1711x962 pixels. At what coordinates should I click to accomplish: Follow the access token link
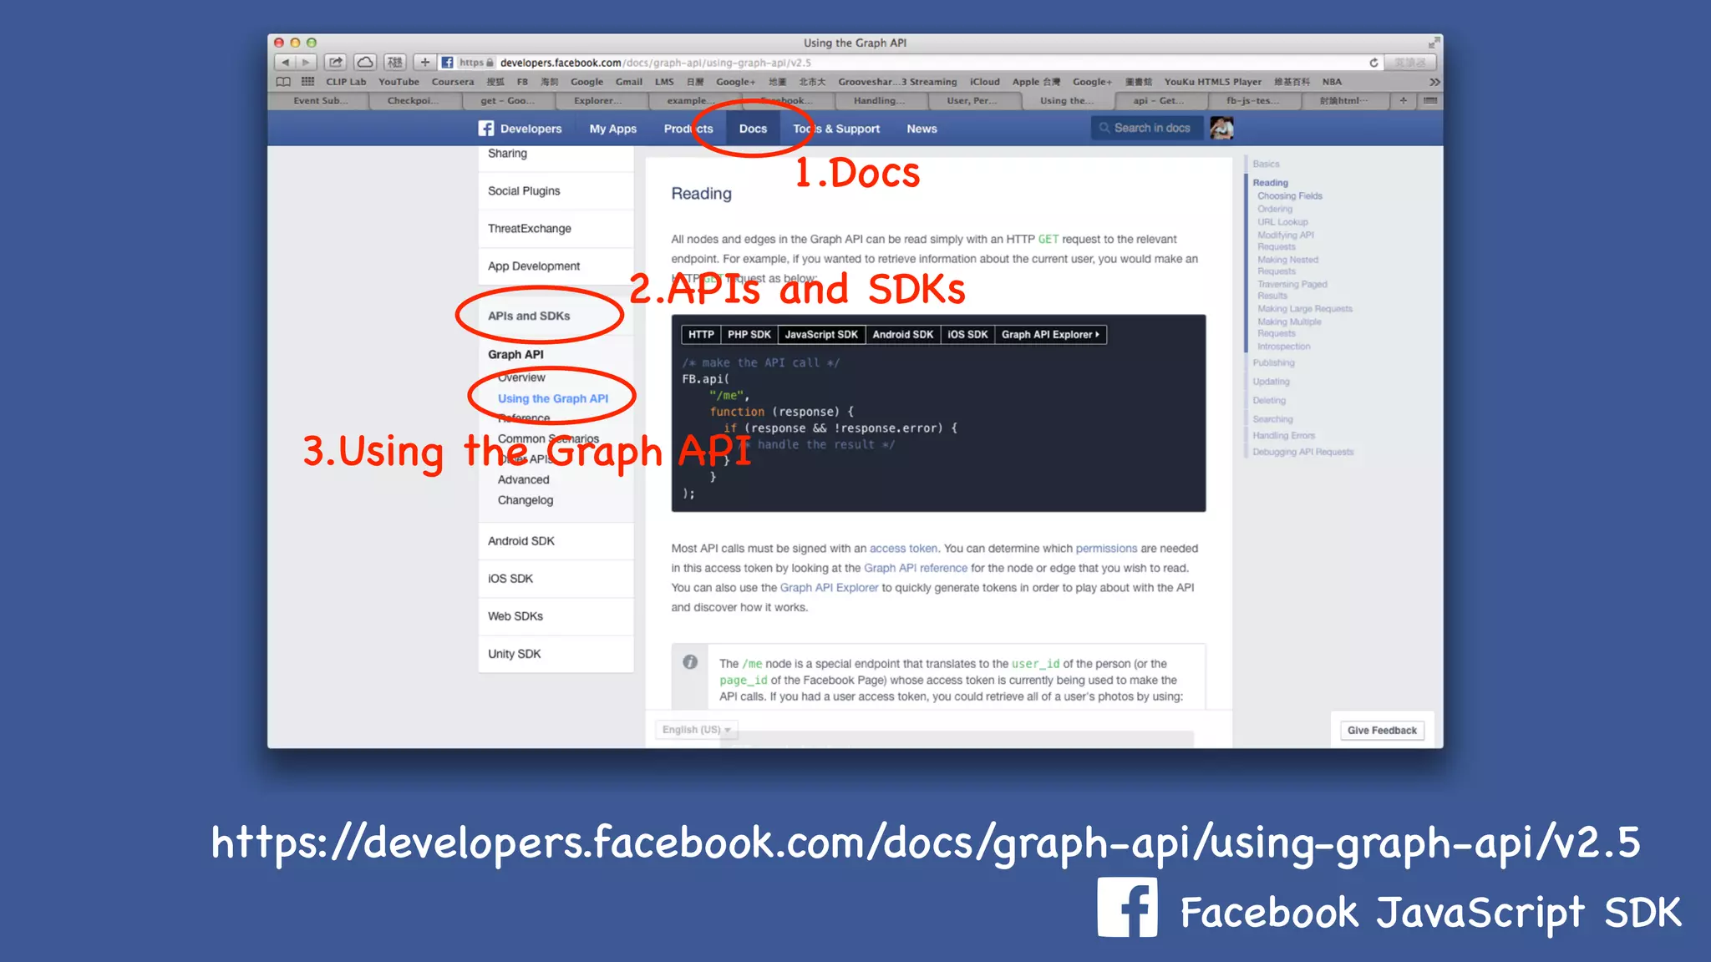(x=903, y=549)
